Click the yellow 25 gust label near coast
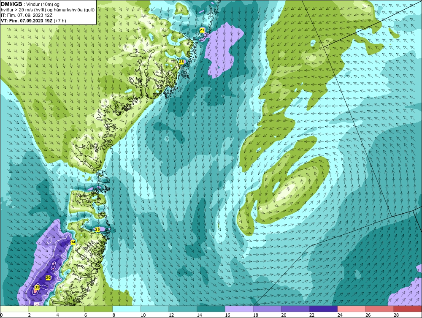This screenshot has height=318, width=422. click(181, 62)
